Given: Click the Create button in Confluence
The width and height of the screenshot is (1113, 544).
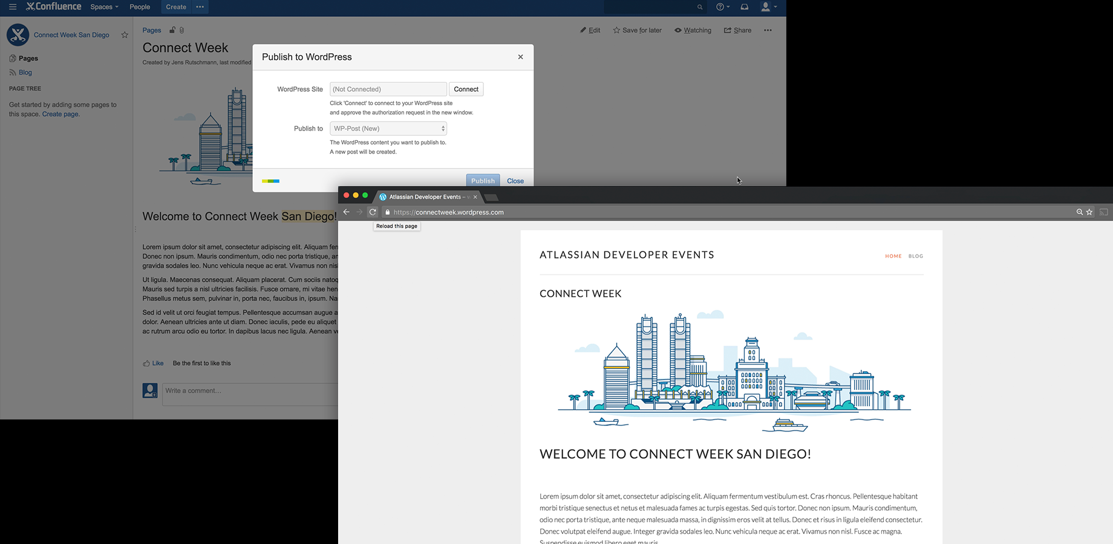Looking at the screenshot, I should point(176,7).
